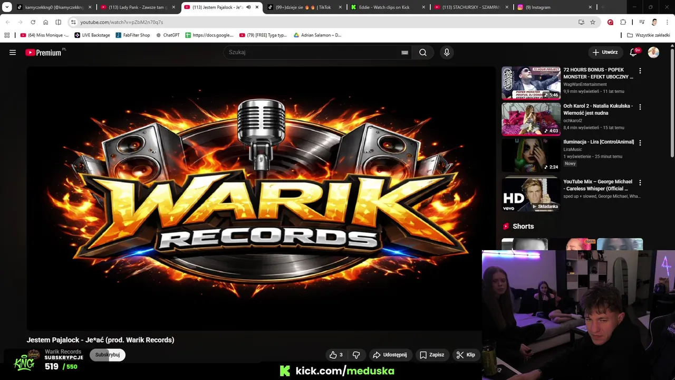This screenshot has height=380, width=675.
Task: Close the Jestem Pajalock tab
Action: (x=257, y=7)
